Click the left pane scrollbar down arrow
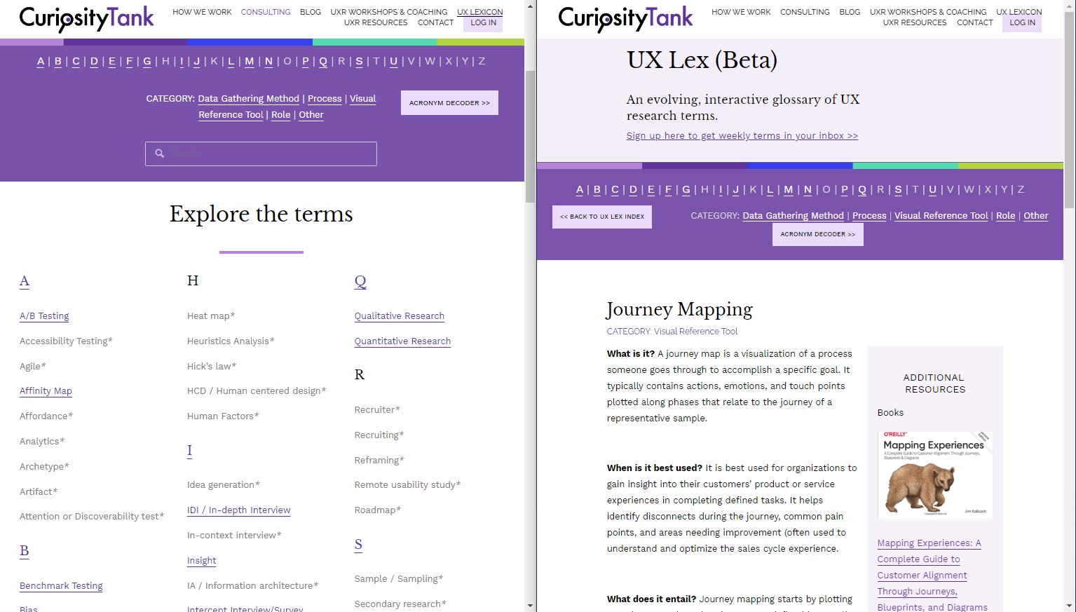 (x=530, y=606)
